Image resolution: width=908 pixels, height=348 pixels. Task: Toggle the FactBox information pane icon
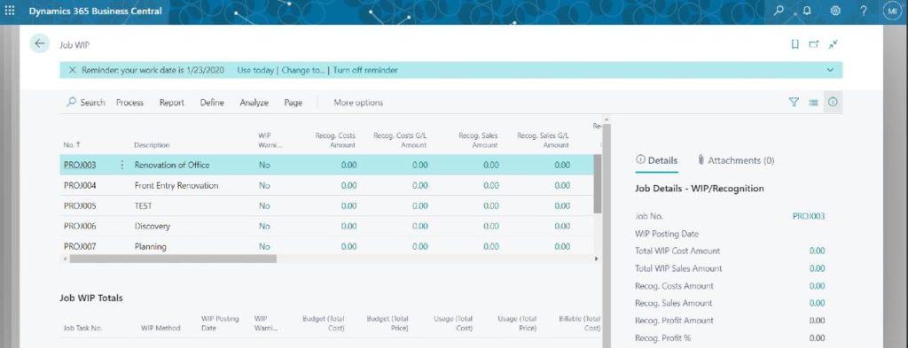pos(833,103)
